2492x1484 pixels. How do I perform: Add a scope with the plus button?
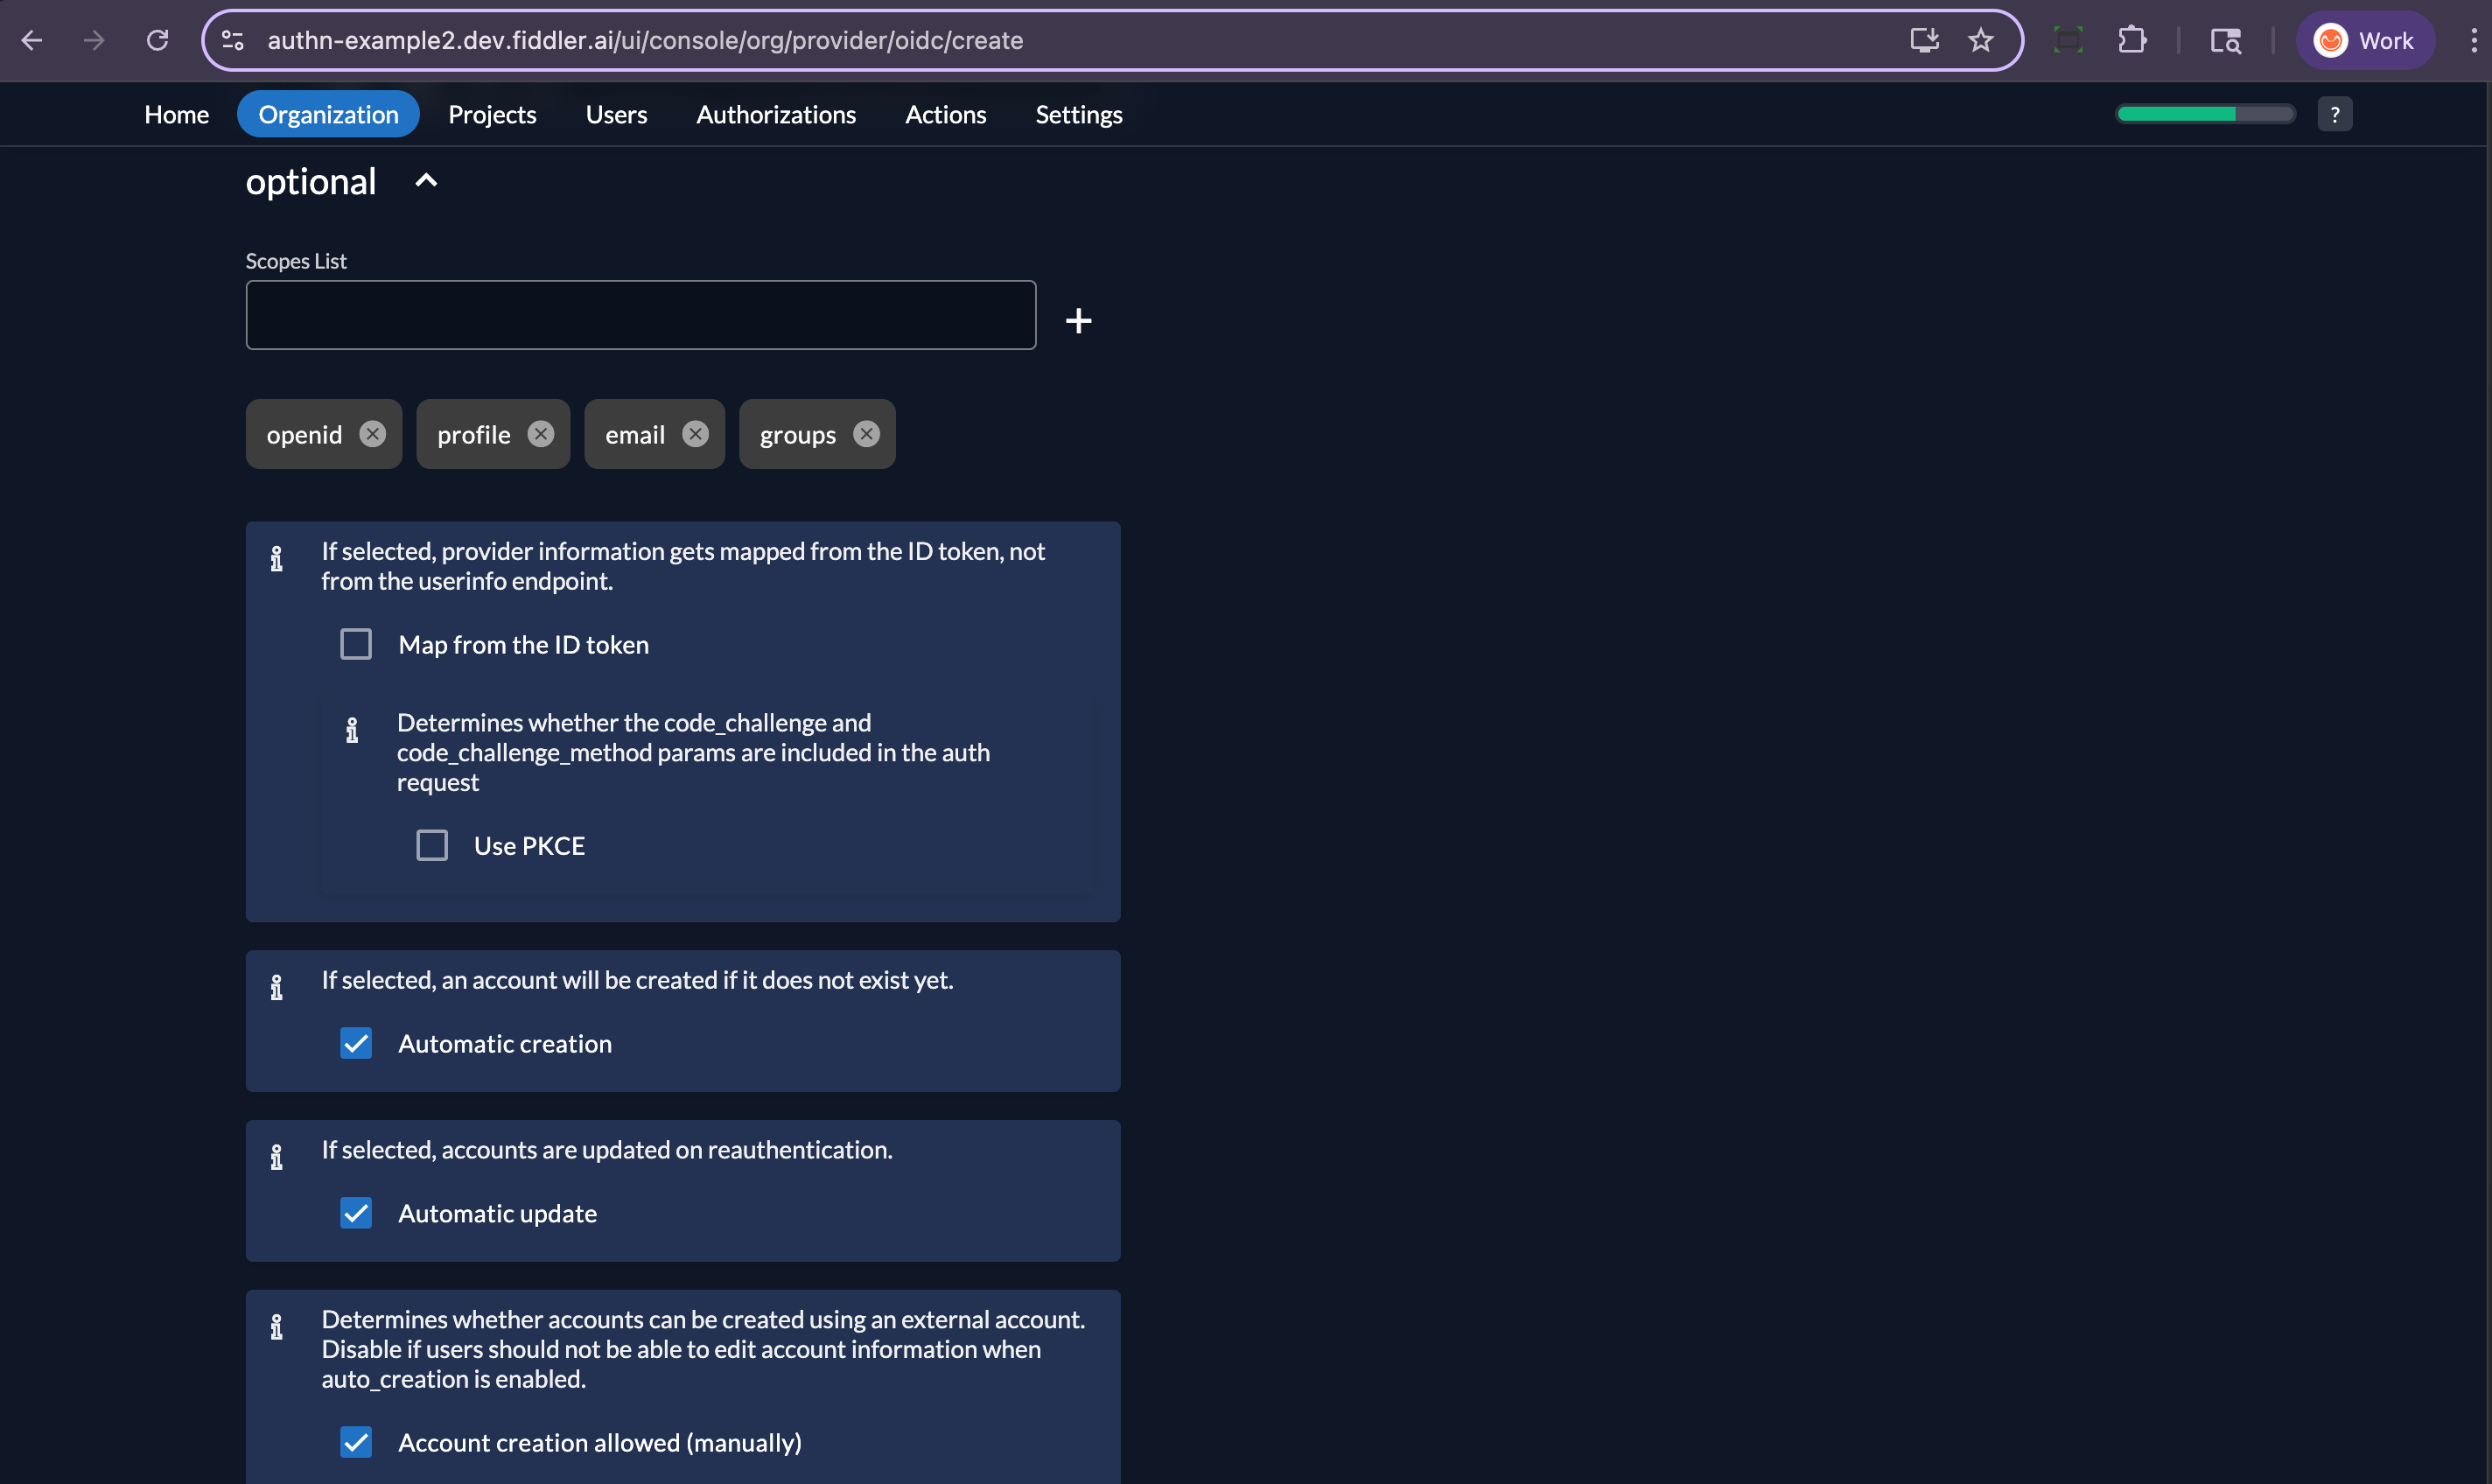[x=1078, y=320]
